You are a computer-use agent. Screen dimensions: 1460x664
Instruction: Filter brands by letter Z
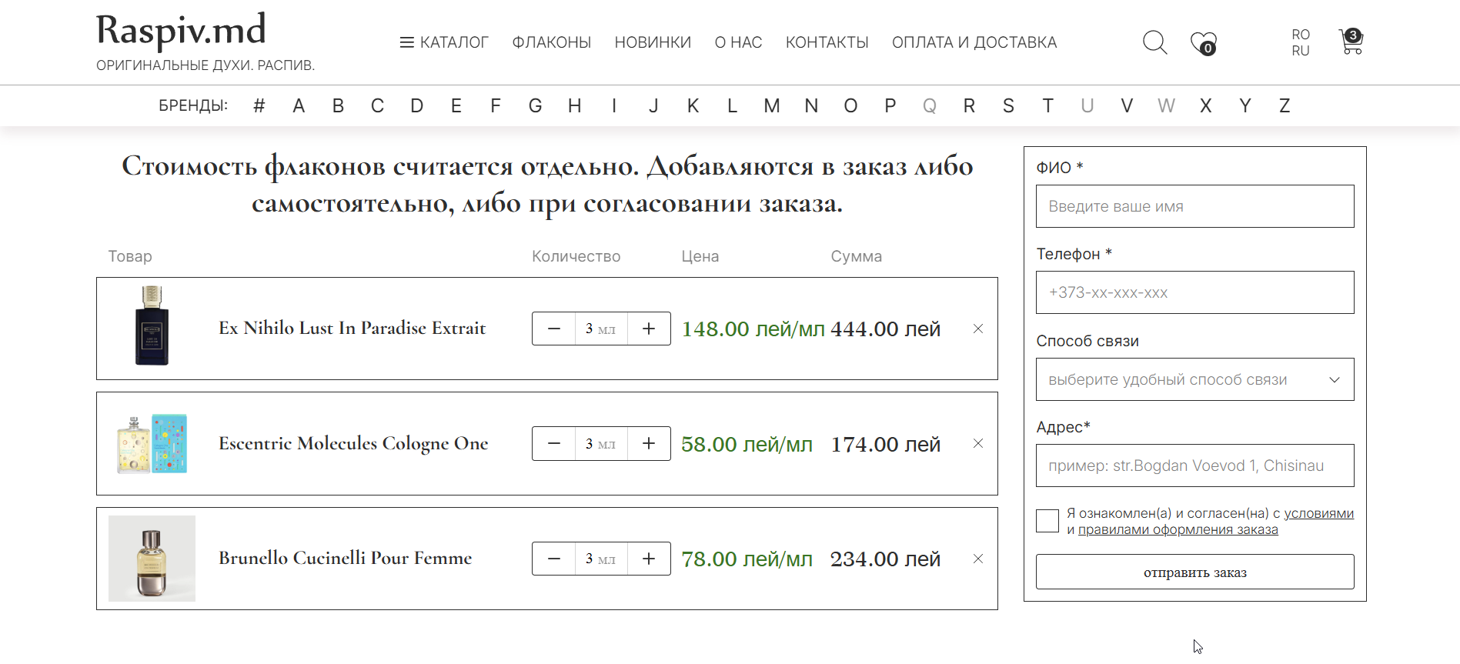(1285, 105)
